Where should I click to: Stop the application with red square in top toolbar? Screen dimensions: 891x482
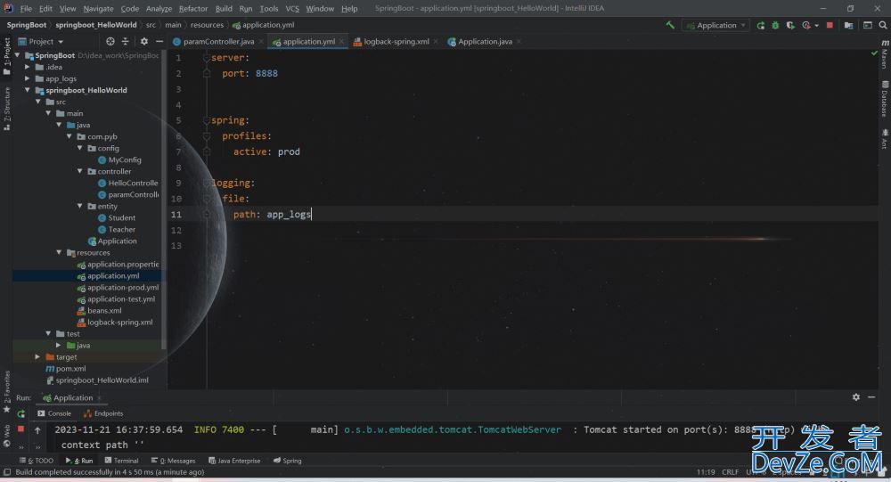click(830, 25)
